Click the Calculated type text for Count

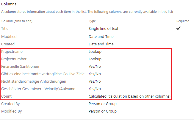tap(129, 96)
